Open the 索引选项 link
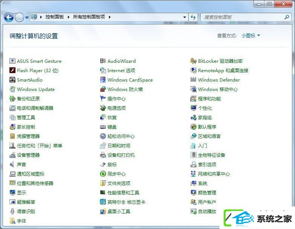This screenshot has width=295, height=229. 207,164
